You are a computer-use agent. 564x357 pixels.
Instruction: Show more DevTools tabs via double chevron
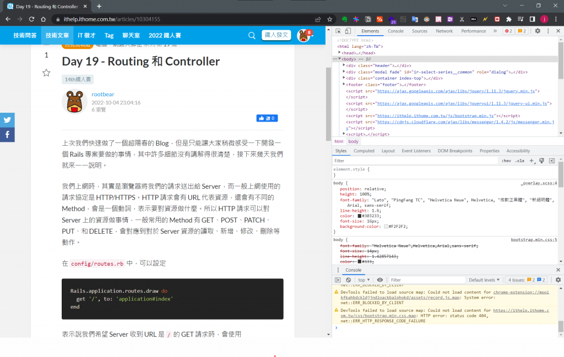(495, 31)
